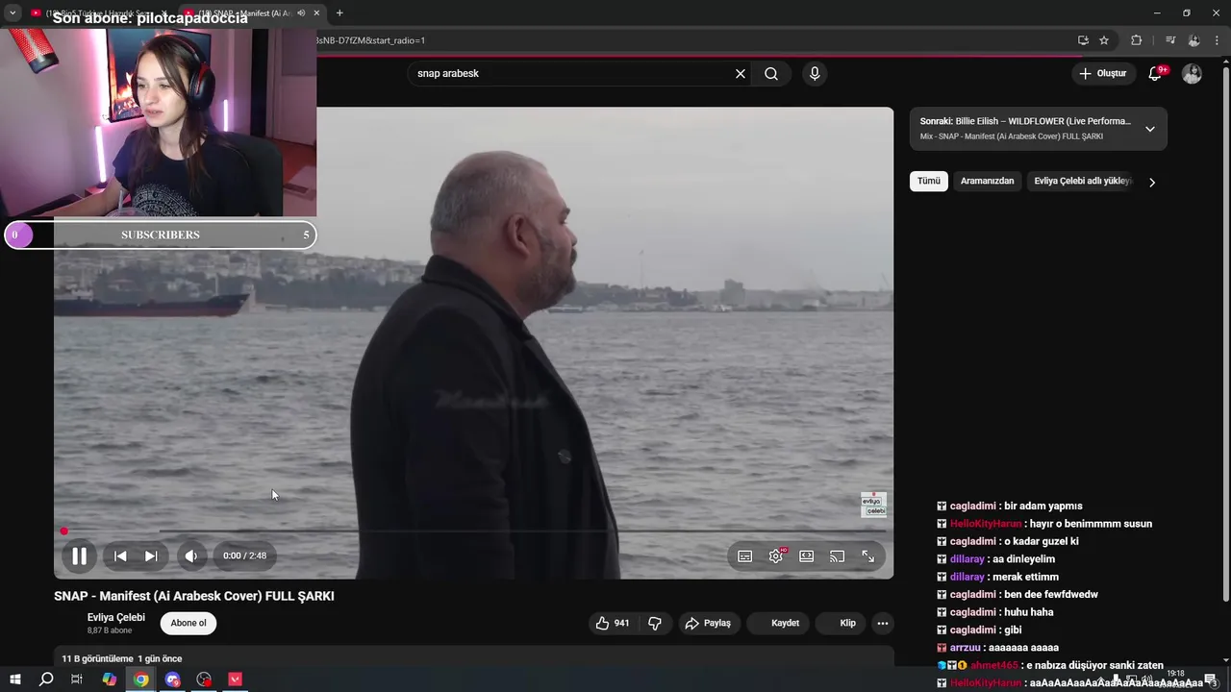This screenshot has height=692, width=1231.
Task: Close the SNAP - Manifest browser tab
Action: click(x=316, y=13)
